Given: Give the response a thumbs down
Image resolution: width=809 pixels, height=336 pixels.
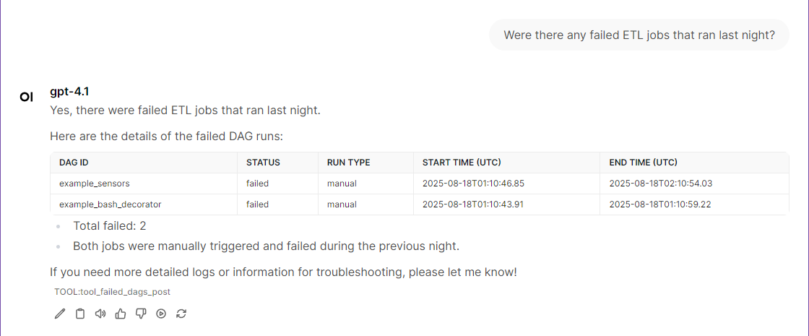Looking at the screenshot, I should point(141,314).
